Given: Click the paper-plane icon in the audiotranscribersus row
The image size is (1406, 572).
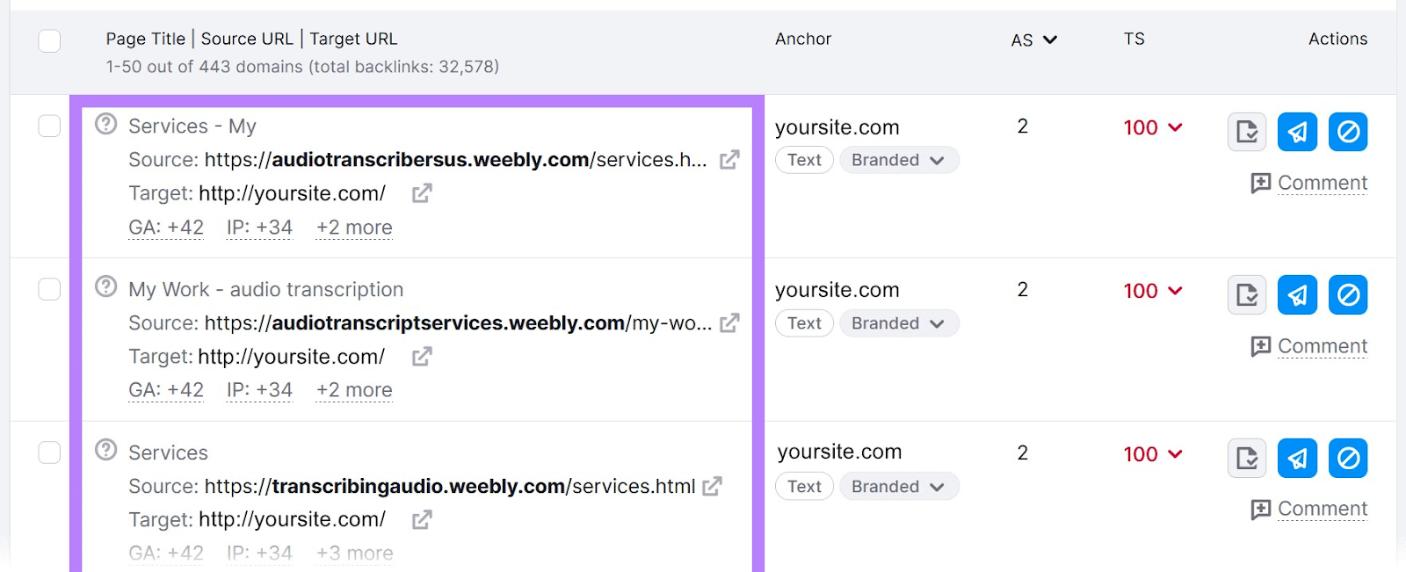Looking at the screenshot, I should (x=1297, y=132).
